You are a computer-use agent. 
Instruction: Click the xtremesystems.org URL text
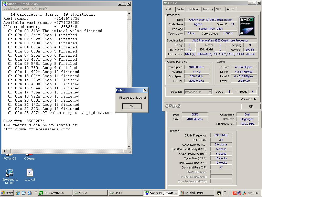[x=37, y=129]
